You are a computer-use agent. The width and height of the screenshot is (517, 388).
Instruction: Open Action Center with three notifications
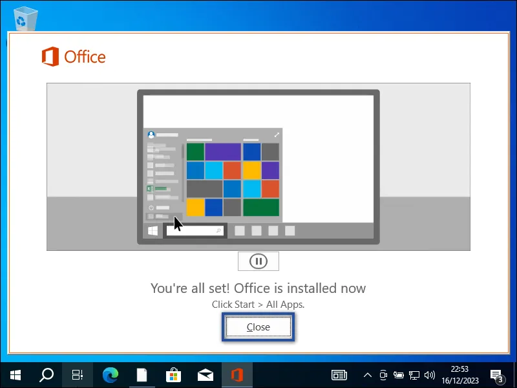(496, 375)
